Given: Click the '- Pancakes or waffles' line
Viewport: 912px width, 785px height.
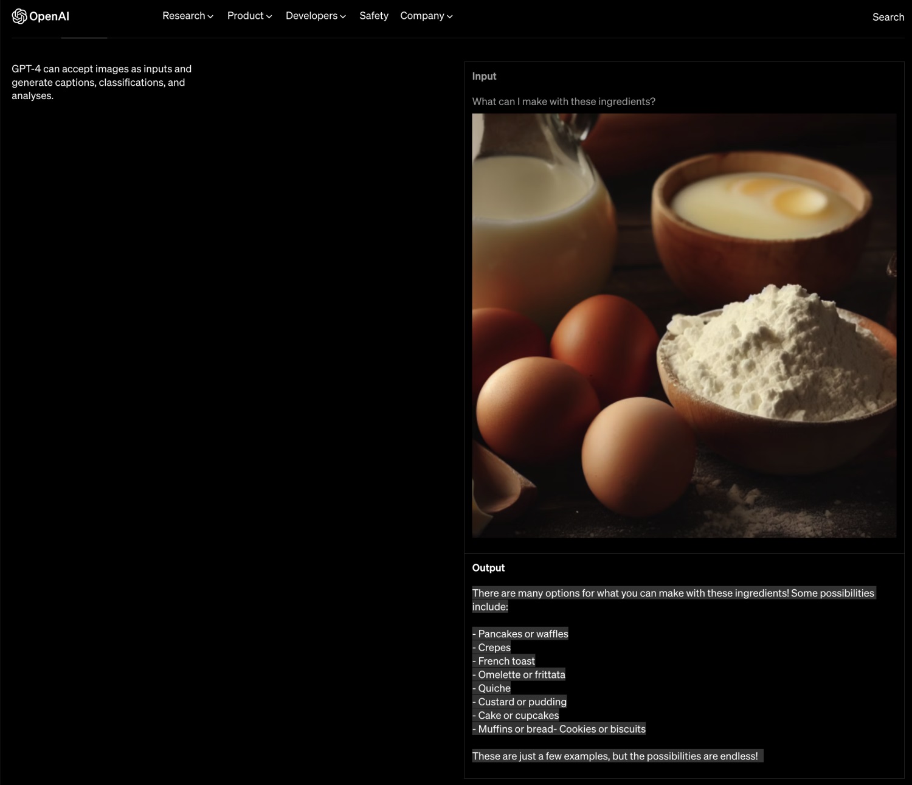Looking at the screenshot, I should 520,634.
